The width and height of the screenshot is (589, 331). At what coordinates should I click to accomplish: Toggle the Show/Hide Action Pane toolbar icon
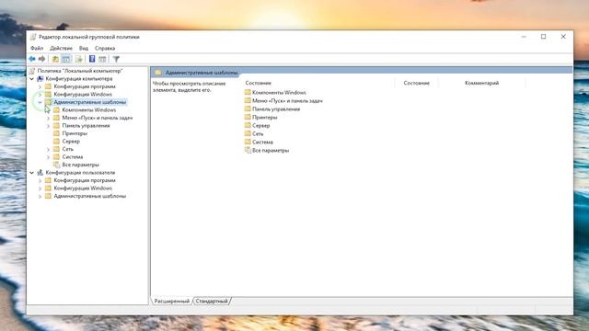[x=102, y=59]
